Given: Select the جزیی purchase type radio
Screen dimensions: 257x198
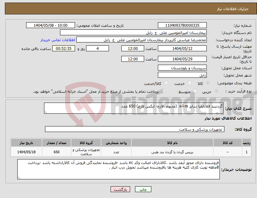Looking at the screenshot, I should [x=216, y=91].
